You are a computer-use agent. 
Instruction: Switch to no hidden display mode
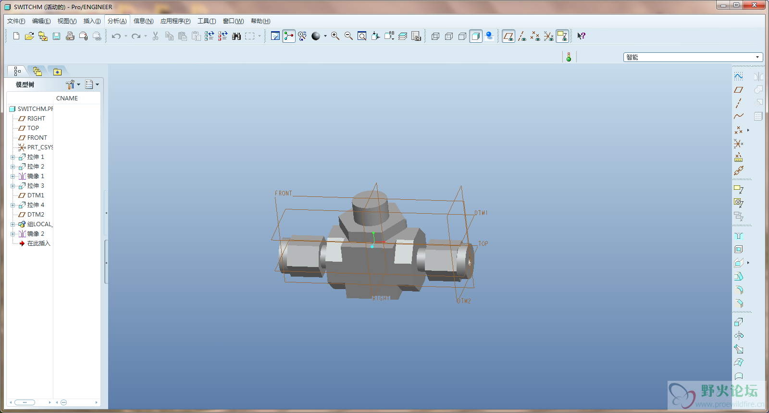point(462,36)
